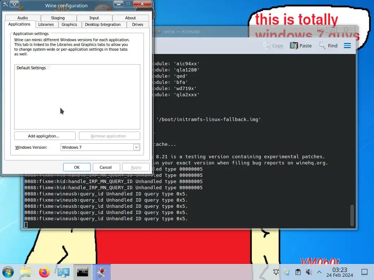
Task: Click the Konsole window close button
Action: (346, 30)
